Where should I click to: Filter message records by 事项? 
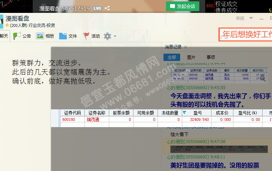click(x=211, y=57)
